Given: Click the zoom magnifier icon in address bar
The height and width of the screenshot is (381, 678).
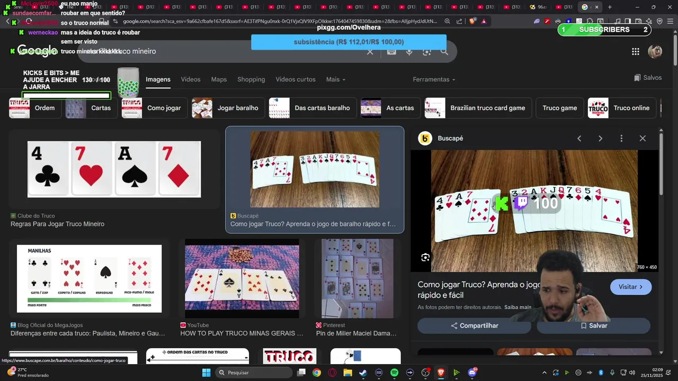Looking at the screenshot, I should point(448,21).
